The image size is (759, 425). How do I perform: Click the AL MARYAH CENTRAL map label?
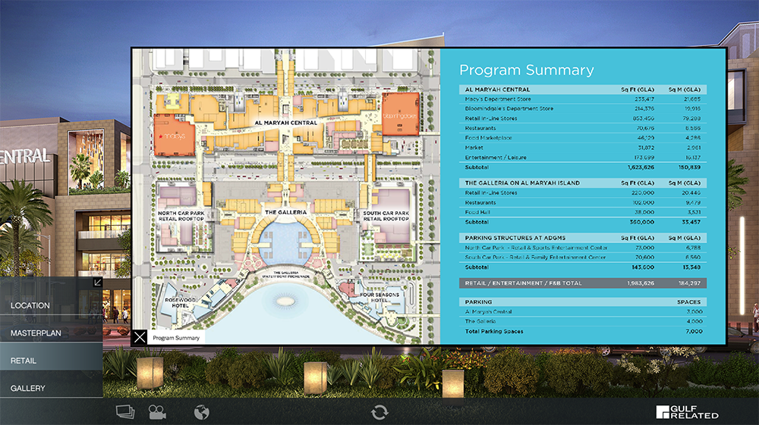click(286, 123)
